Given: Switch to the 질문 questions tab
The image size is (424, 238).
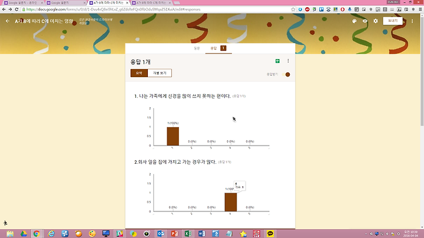Looking at the screenshot, I should tap(197, 48).
